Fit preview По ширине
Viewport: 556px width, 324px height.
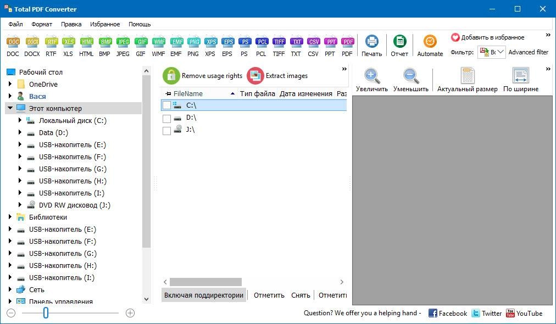[521, 80]
